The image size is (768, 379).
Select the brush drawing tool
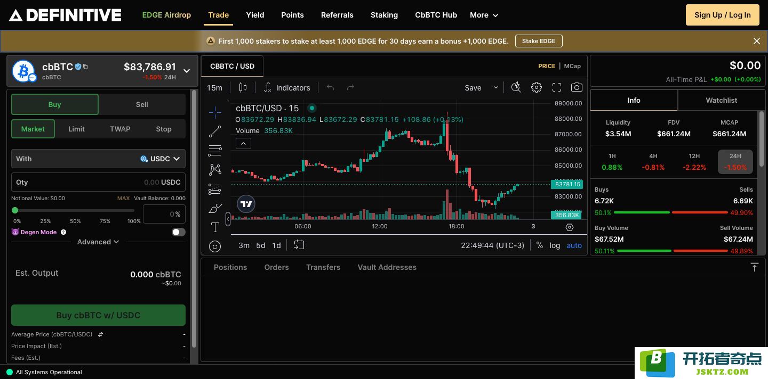[215, 208]
